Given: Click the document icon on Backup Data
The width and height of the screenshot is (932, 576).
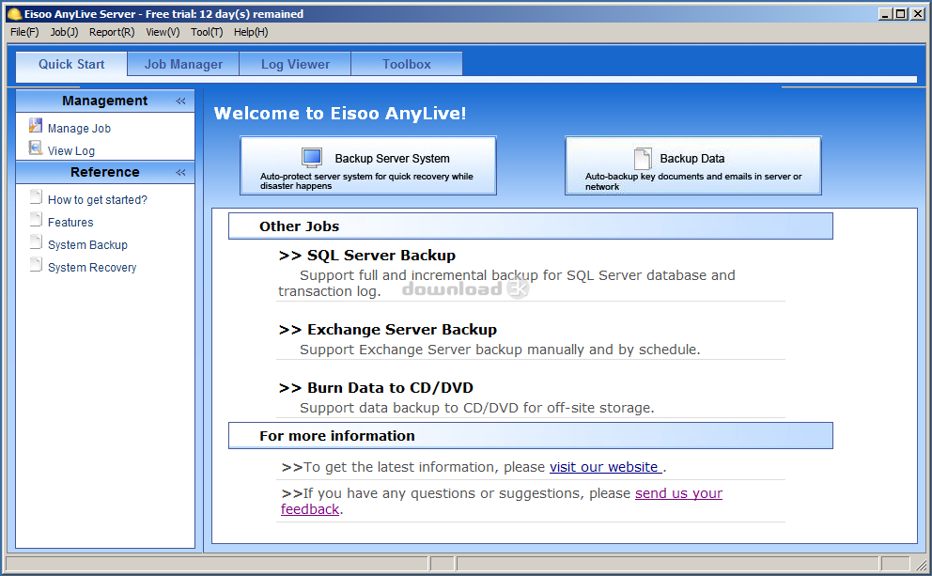Looking at the screenshot, I should point(643,159).
